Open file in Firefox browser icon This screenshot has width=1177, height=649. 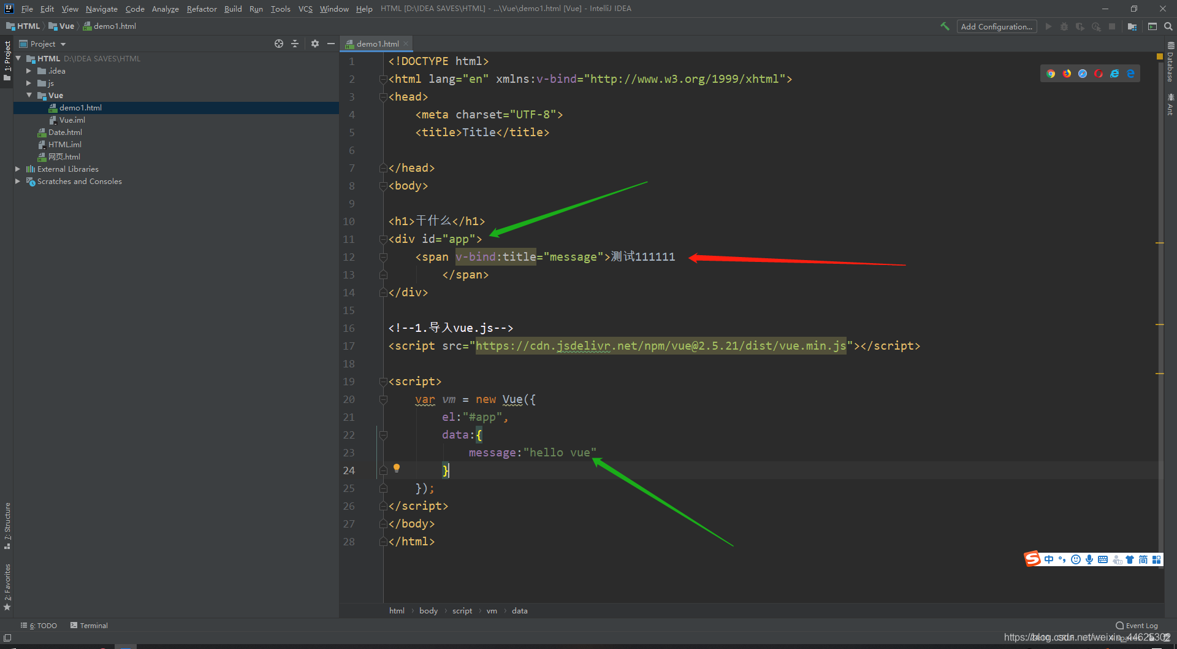coord(1067,74)
